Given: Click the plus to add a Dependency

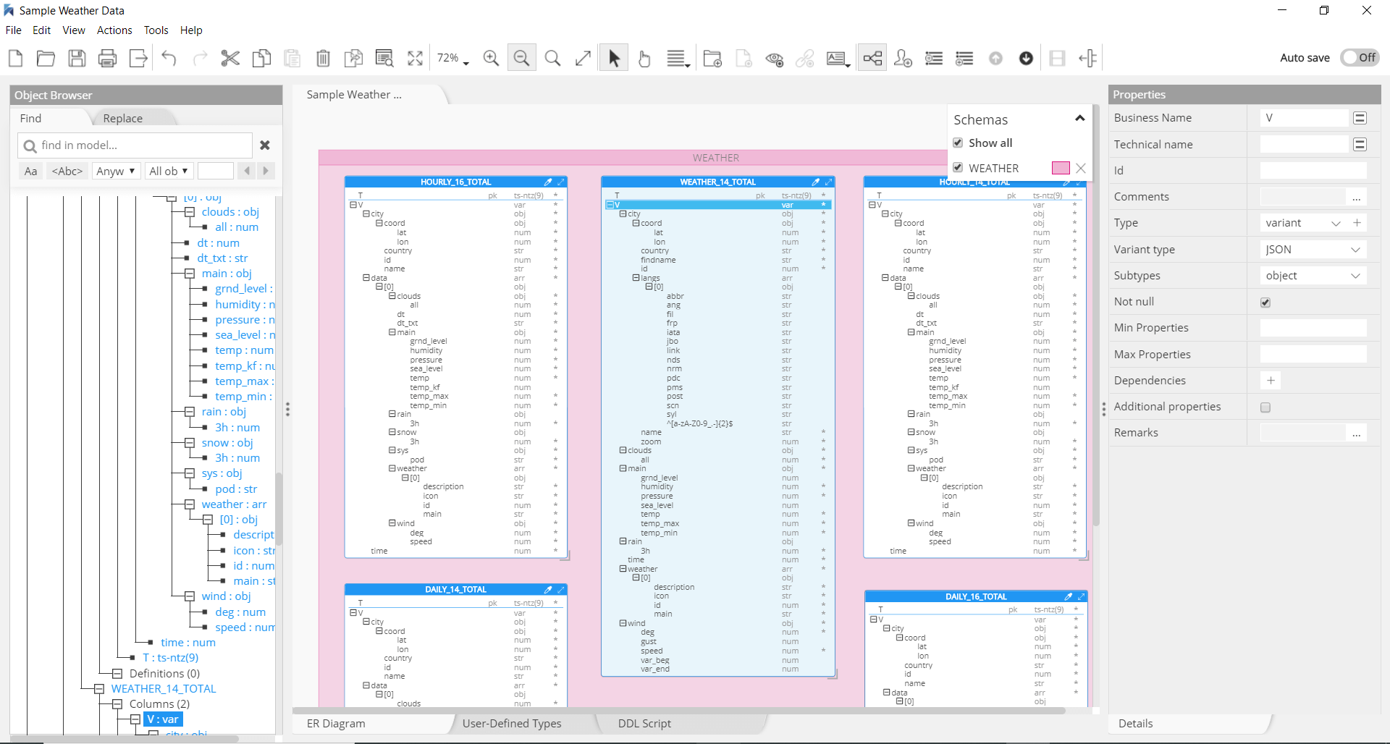Looking at the screenshot, I should click(x=1271, y=380).
